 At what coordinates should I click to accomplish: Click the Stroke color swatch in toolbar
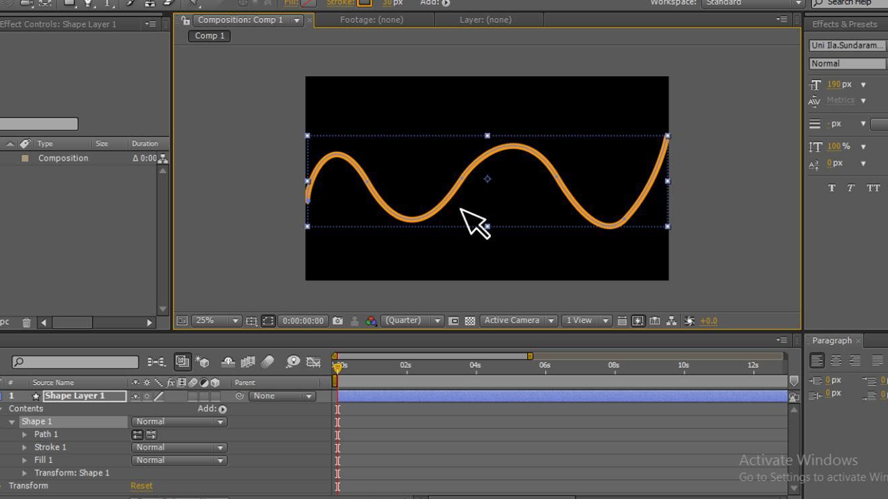pos(364,3)
